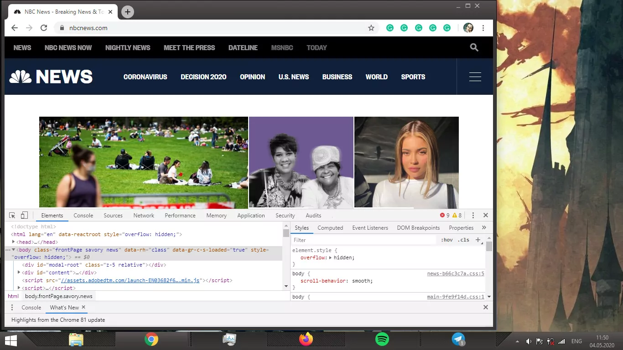
Task: Activate the inspect element picker tool
Action: click(12, 216)
